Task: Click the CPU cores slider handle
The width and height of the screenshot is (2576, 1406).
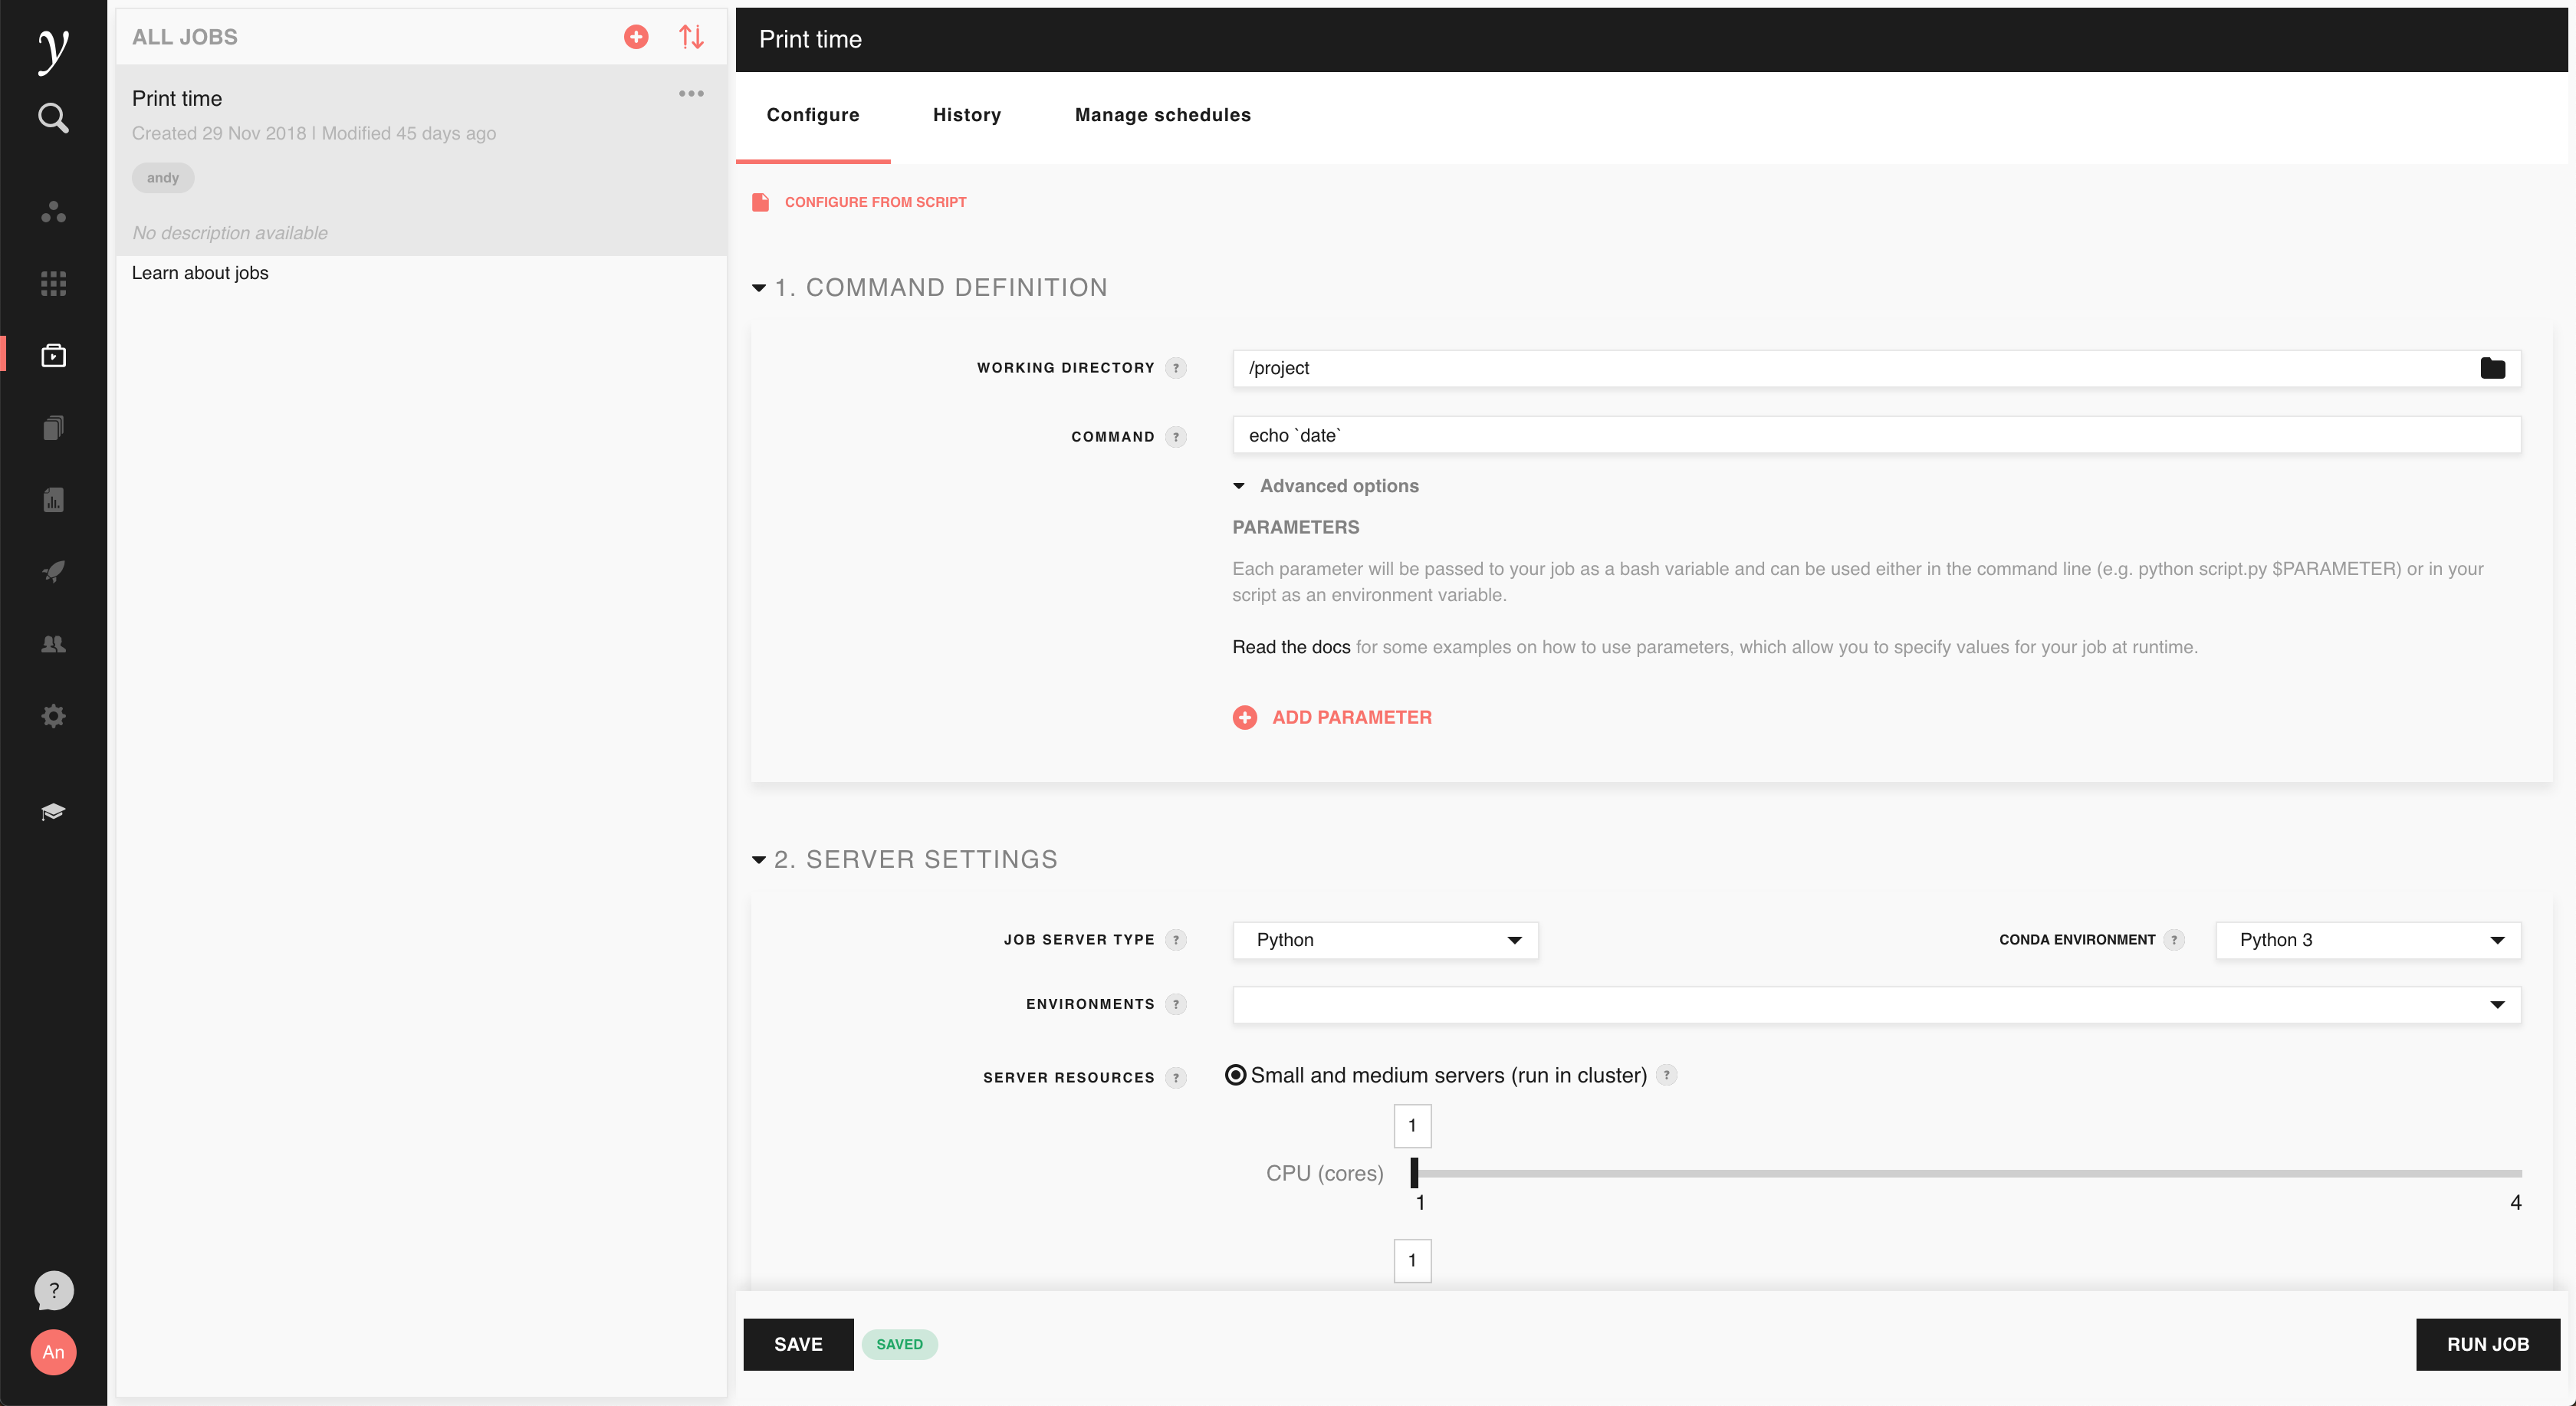Action: pos(1414,1172)
